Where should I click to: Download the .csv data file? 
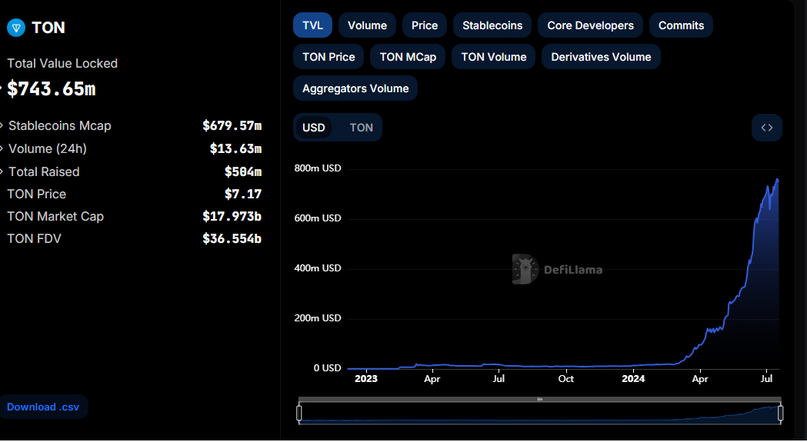[x=43, y=407]
